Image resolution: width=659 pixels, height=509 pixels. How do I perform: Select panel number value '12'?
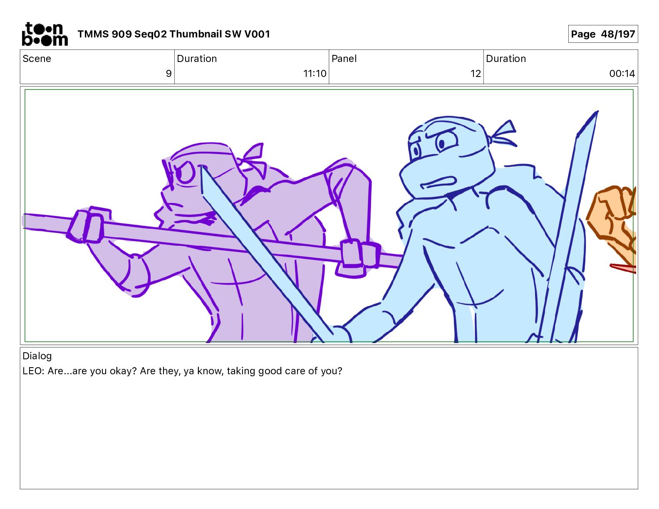476,74
